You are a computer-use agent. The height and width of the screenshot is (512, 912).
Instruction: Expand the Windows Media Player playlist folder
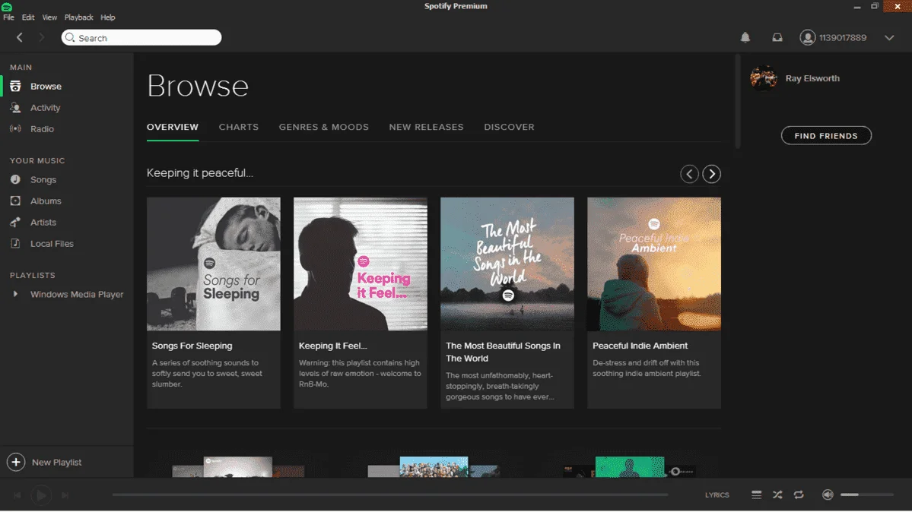point(15,294)
